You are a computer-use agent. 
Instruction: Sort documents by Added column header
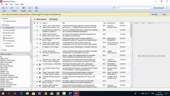pos(122,23)
